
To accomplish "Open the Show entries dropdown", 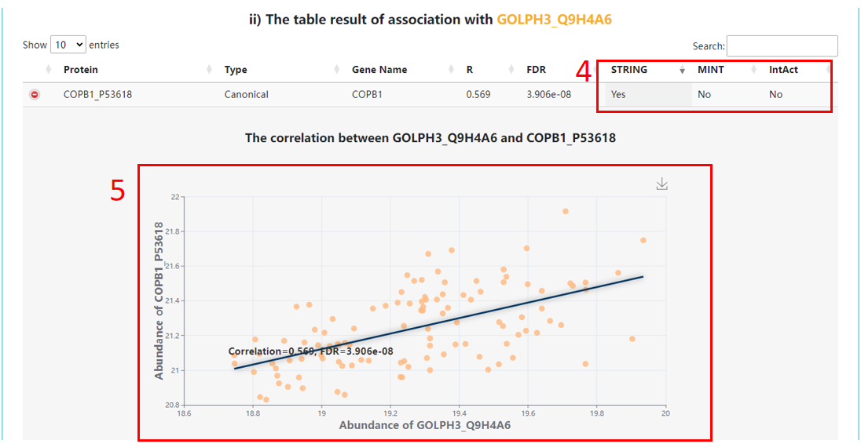I will [x=67, y=45].
